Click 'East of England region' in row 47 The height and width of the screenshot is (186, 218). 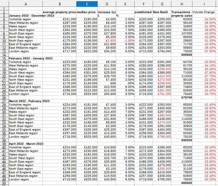[26, 172]
